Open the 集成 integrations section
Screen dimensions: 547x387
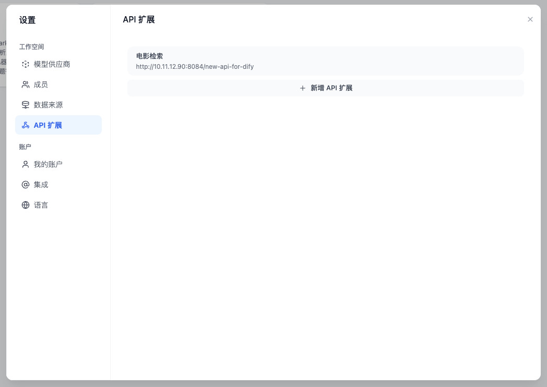41,184
